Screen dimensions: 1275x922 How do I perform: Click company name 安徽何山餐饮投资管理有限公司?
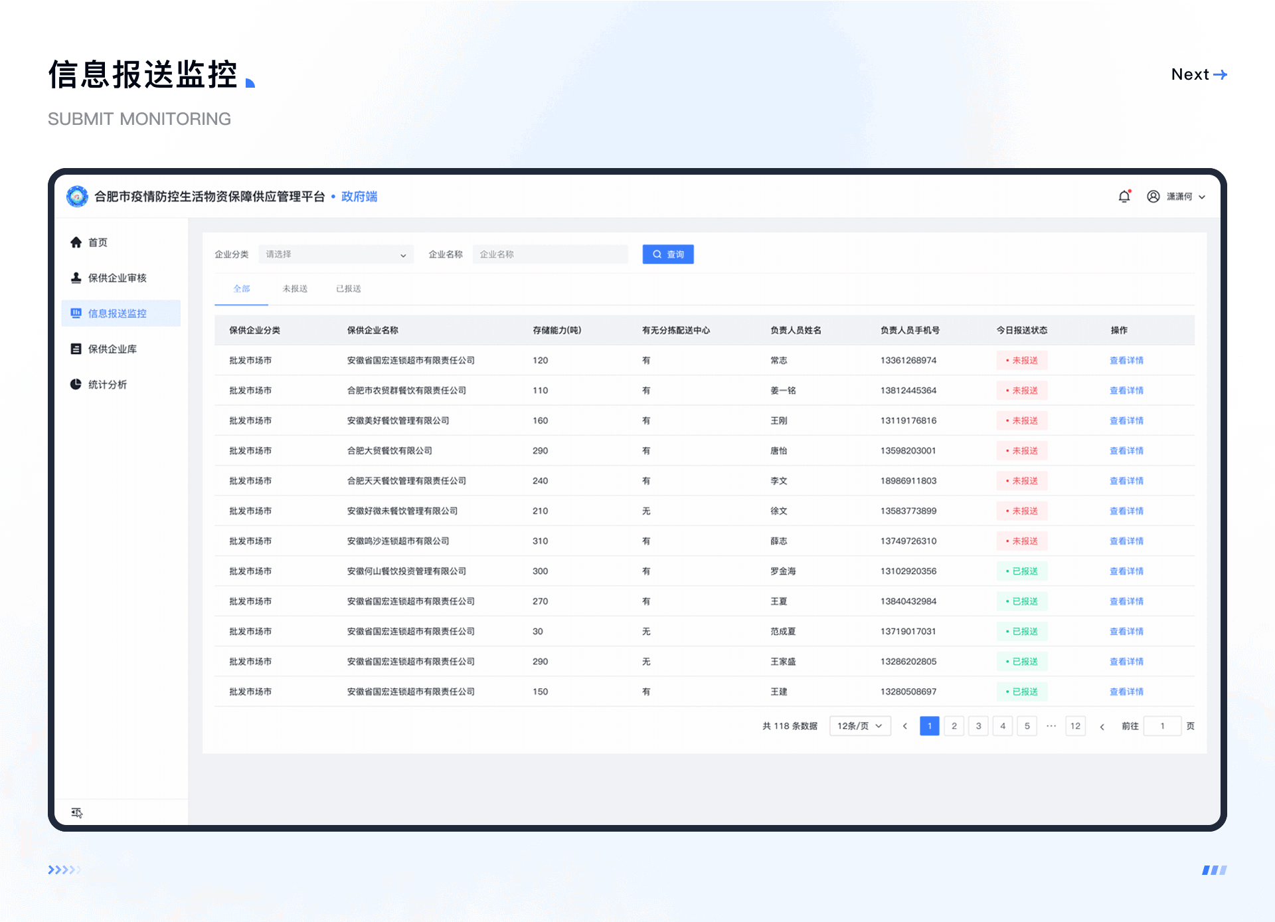click(406, 571)
